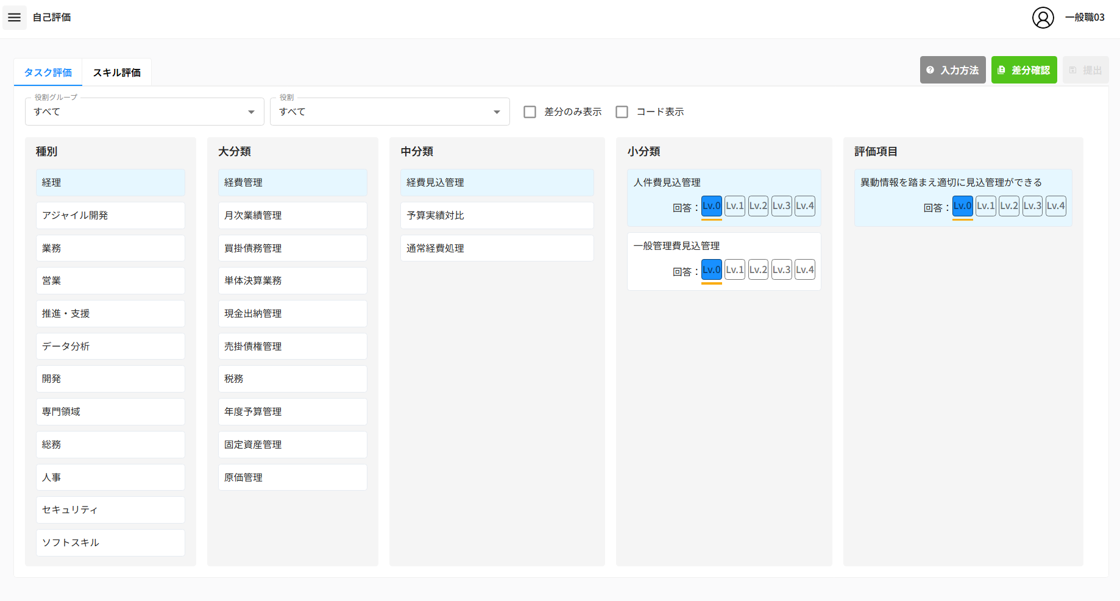Screen dimensions: 1120x601
Task: Switch to the スキル評価 tab
Action: (x=116, y=73)
